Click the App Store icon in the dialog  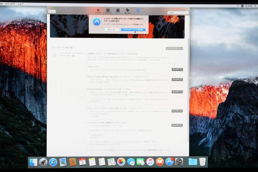click(97, 22)
